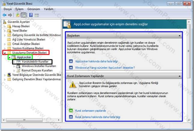Open the Yardım menu
The height and width of the screenshot is (131, 194).
[x=49, y=9]
